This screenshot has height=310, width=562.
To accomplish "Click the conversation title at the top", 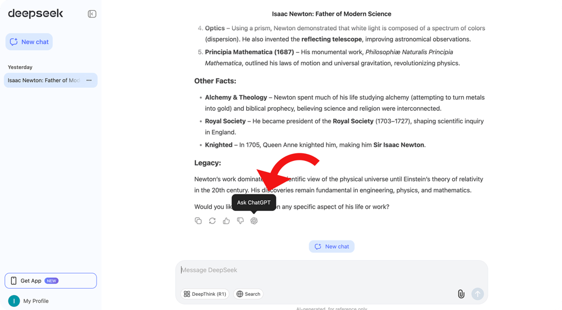I will tap(331, 14).
